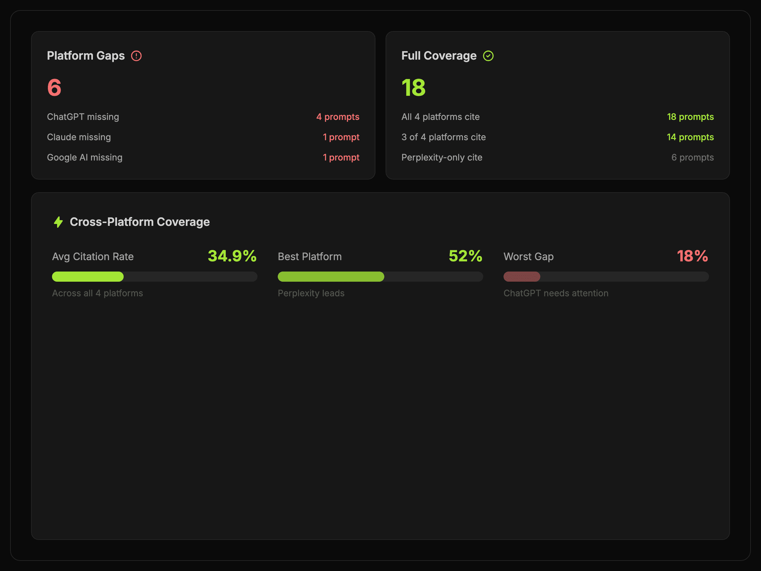Select the 4 prompts value for ChatGPT
Screen dimensions: 761x571
(337, 117)
